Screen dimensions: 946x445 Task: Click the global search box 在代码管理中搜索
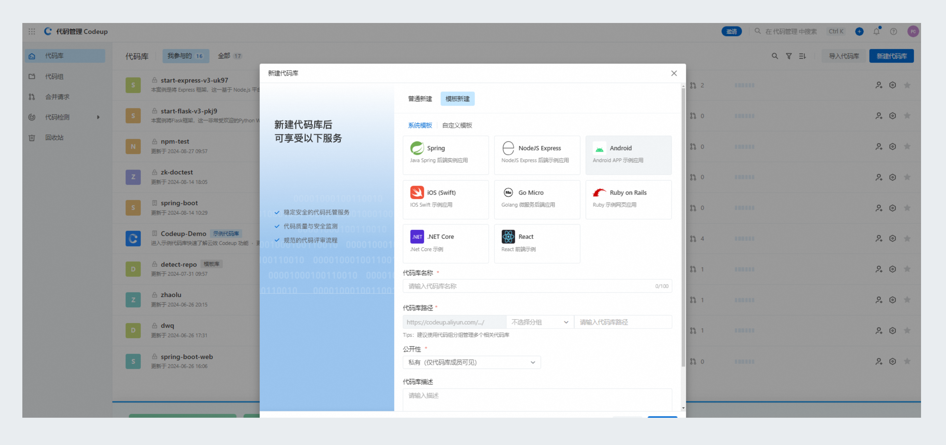pos(791,32)
